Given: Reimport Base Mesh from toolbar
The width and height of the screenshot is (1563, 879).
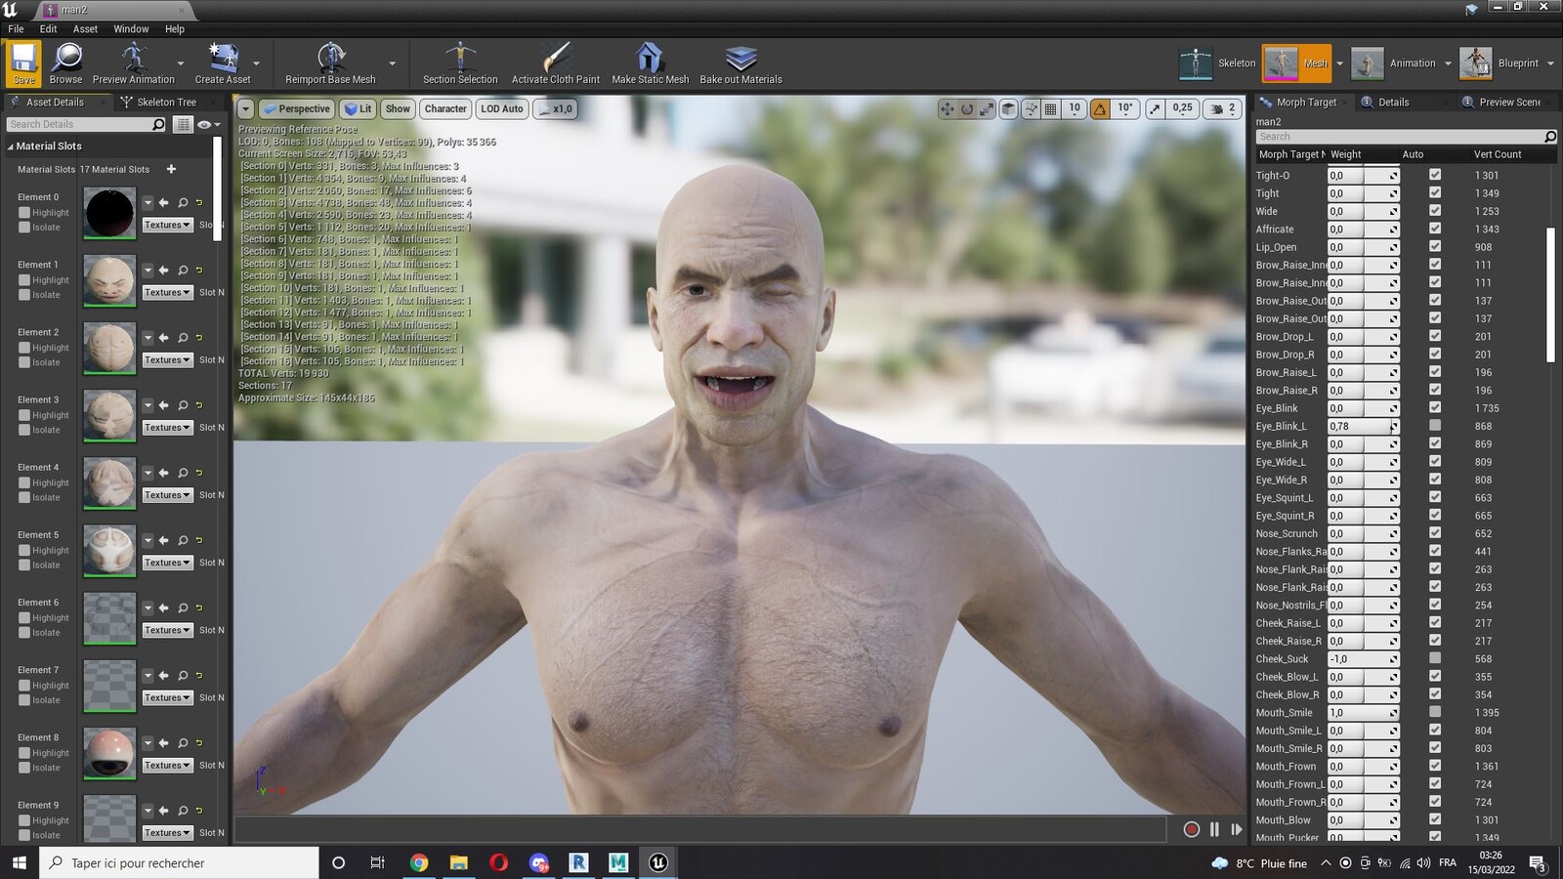Looking at the screenshot, I should (330, 63).
